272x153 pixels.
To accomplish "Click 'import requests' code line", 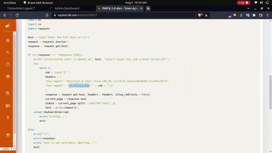I will [x=39, y=28].
